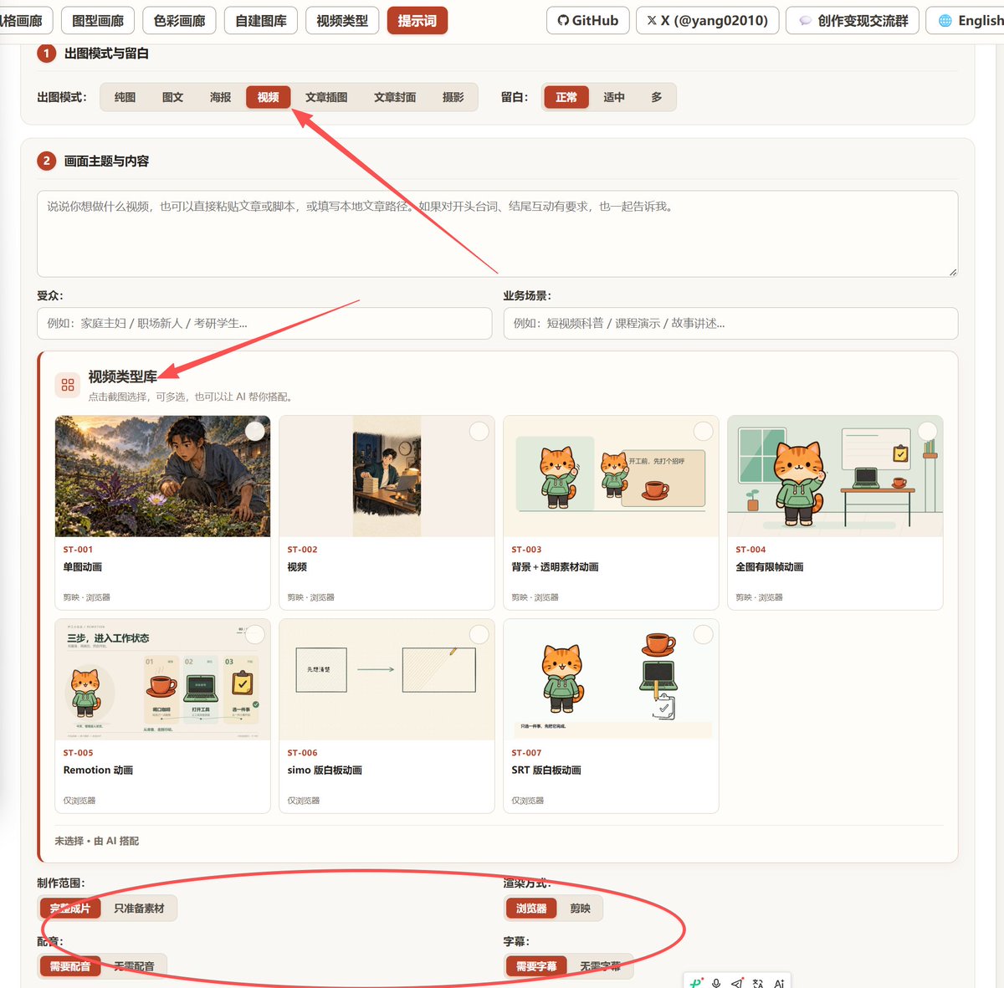Click the 背景+透明素材动画 cat thumbnail
The height and width of the screenshot is (988, 1004).
pyautogui.click(x=611, y=476)
